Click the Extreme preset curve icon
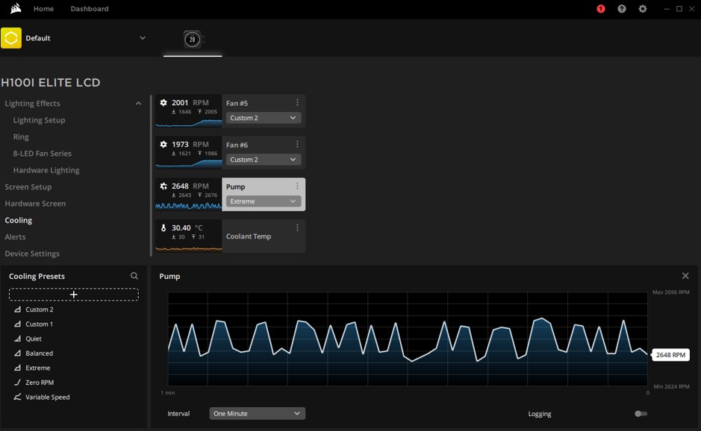The image size is (701, 431). 17,368
